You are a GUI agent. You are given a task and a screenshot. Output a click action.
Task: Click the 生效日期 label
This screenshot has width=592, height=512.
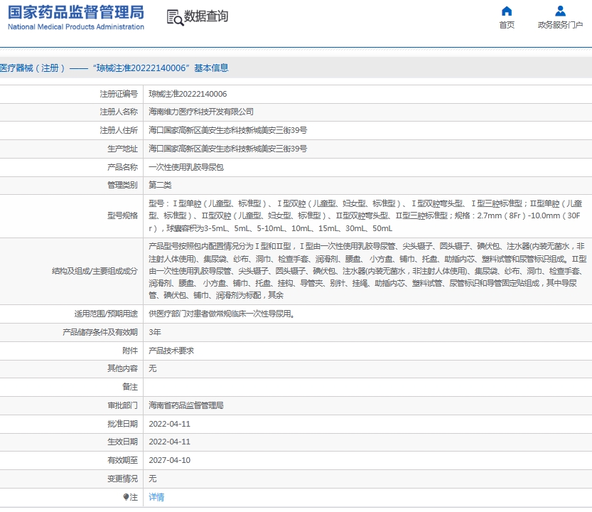click(x=122, y=442)
